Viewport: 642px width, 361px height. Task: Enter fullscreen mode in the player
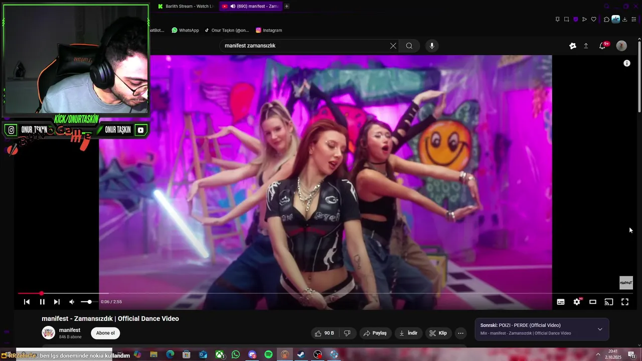625,302
